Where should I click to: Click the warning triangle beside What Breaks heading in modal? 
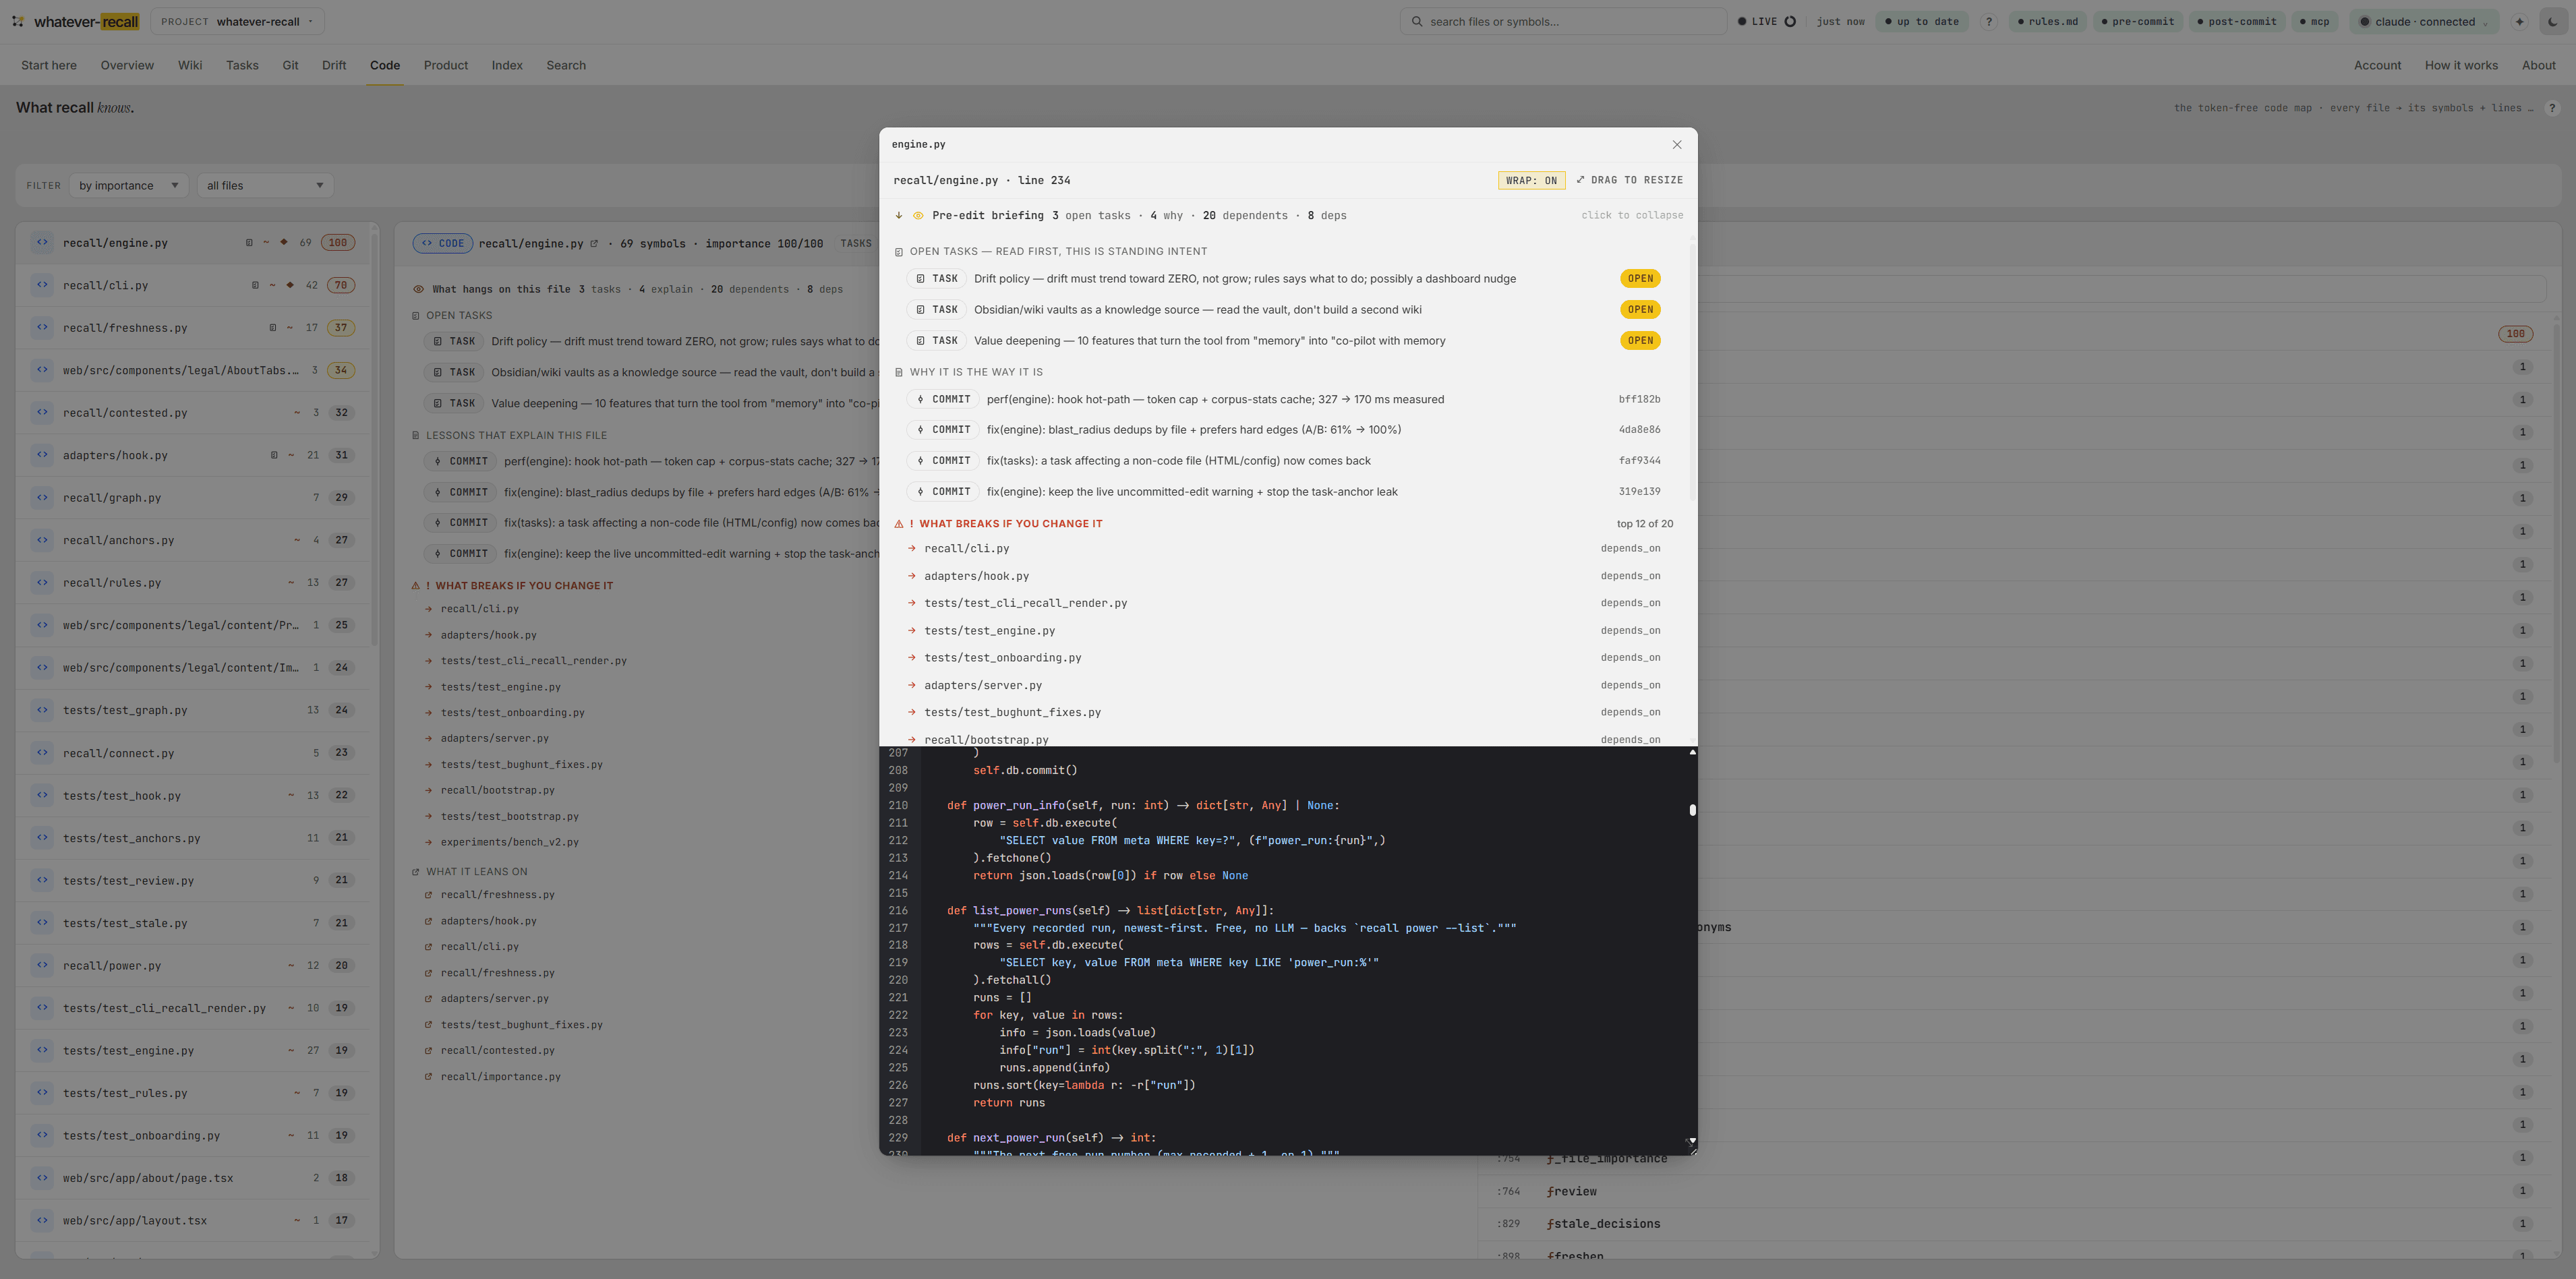click(899, 524)
